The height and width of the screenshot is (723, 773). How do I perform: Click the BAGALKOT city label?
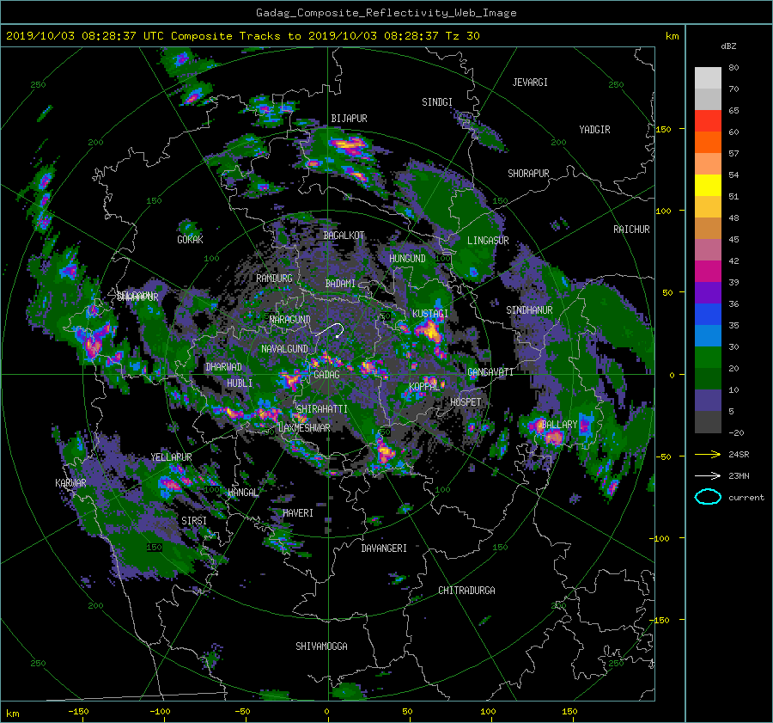click(344, 236)
